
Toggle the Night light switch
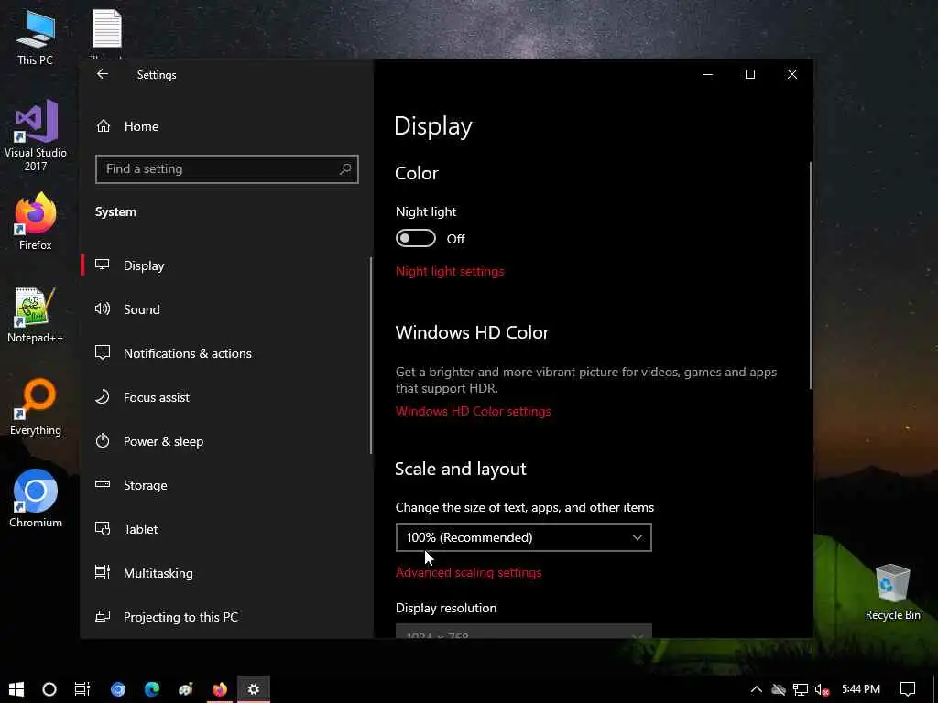tap(416, 239)
